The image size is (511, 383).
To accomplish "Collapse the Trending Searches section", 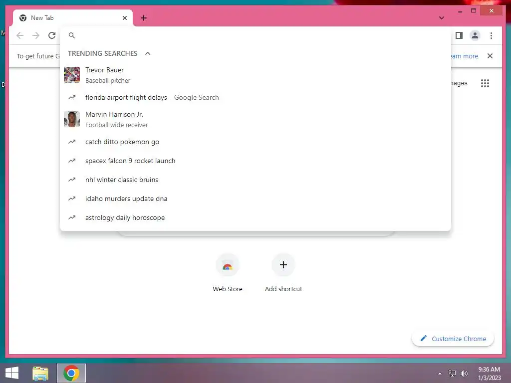I will tap(148, 53).
